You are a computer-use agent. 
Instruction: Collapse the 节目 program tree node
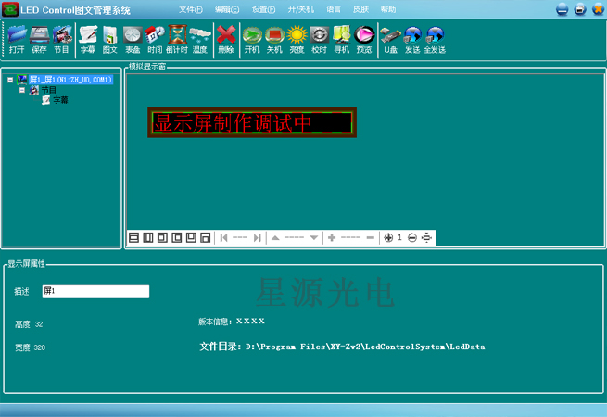tap(22, 91)
